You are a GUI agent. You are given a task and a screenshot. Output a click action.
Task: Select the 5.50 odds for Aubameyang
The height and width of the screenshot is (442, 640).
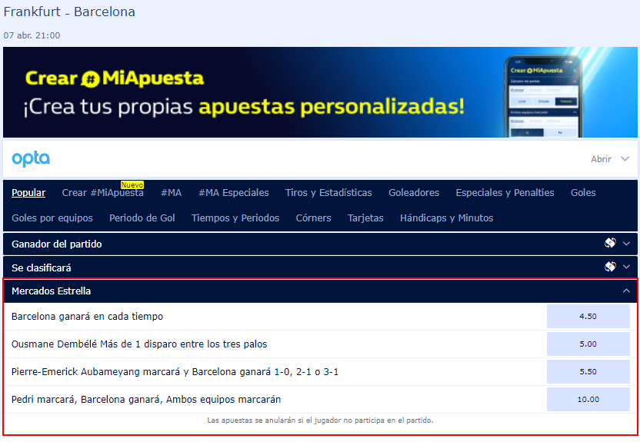tap(588, 371)
